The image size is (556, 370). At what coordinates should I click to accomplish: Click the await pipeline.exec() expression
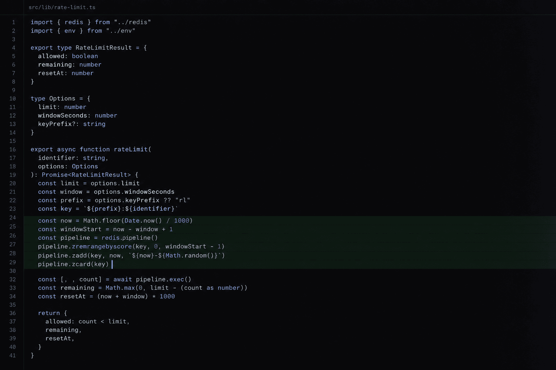(x=152, y=279)
